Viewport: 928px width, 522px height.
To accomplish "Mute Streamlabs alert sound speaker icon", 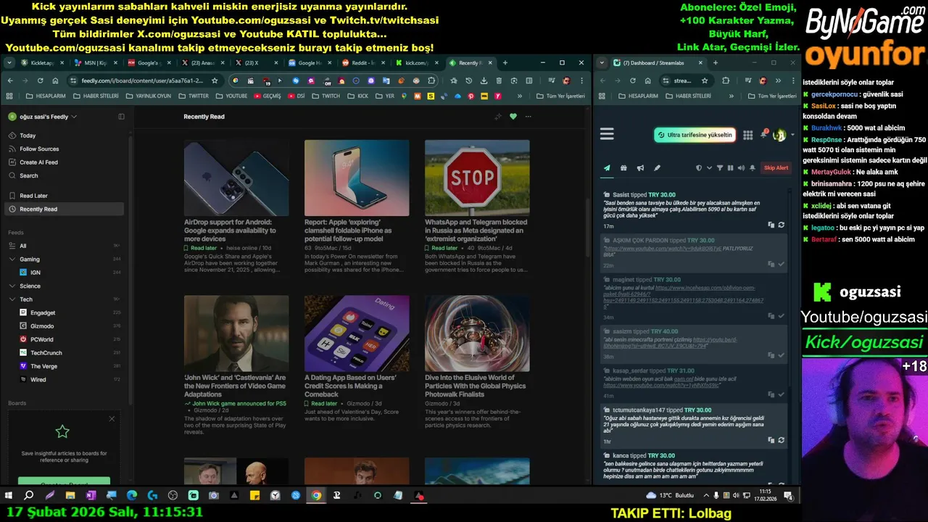I will point(740,168).
